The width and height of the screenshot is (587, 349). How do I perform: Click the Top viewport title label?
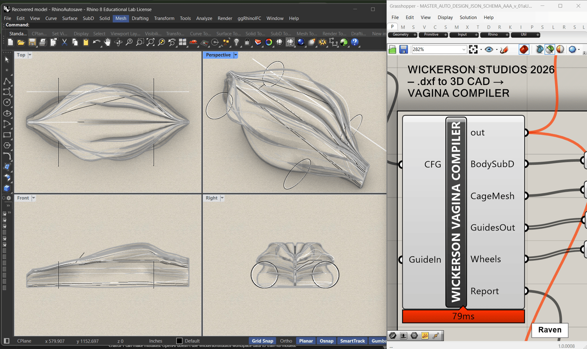click(21, 55)
